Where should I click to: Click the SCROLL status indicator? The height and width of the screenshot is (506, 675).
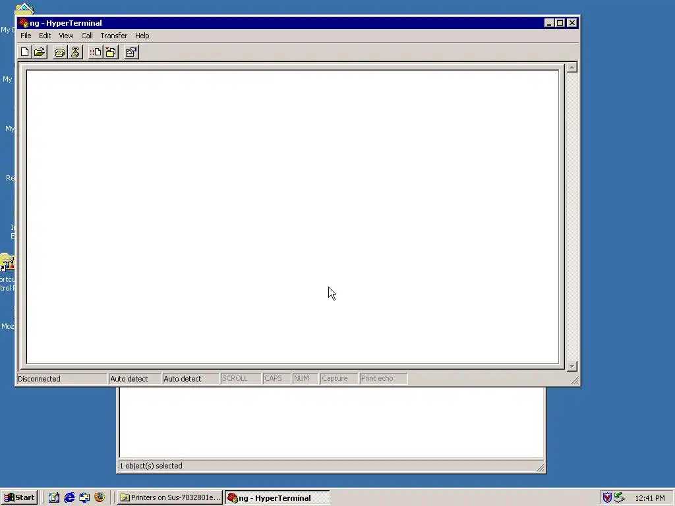pyautogui.click(x=240, y=379)
